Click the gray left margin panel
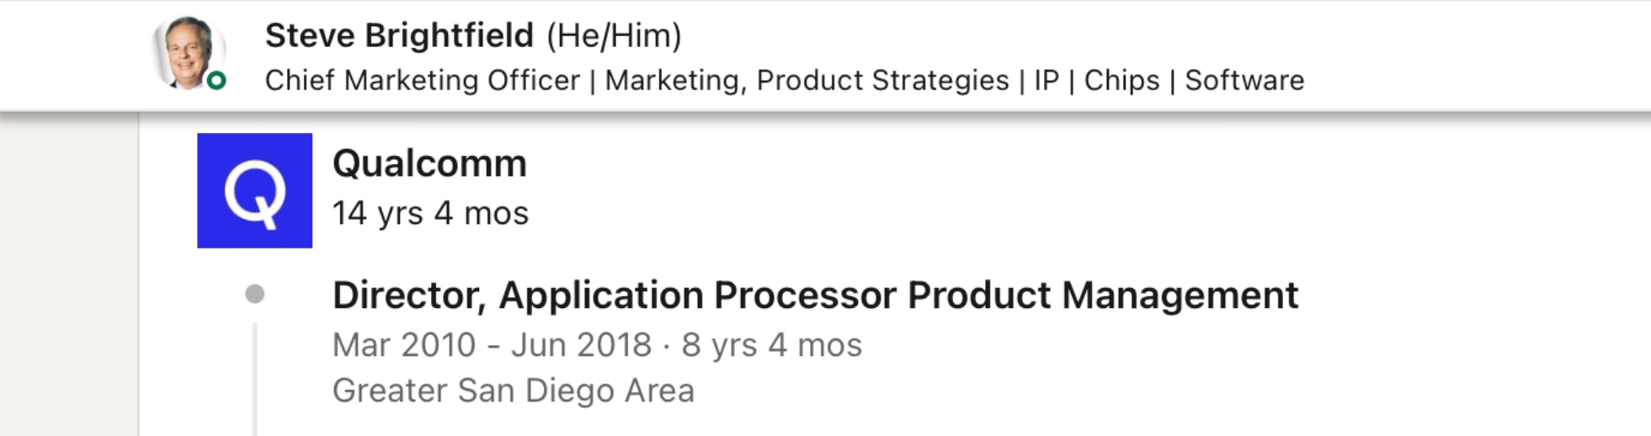This screenshot has height=436, width=1651. 69,278
